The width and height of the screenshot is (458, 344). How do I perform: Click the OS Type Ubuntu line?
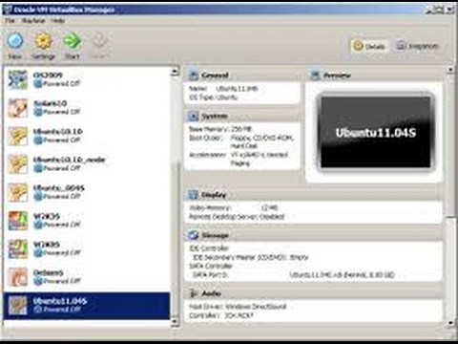pos(214,97)
